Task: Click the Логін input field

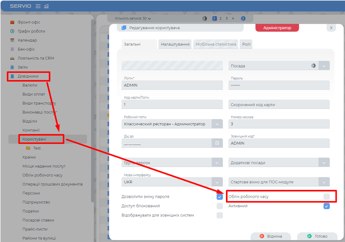Action: 172,85
